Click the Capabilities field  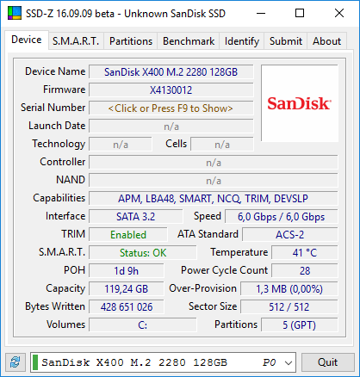point(214,199)
